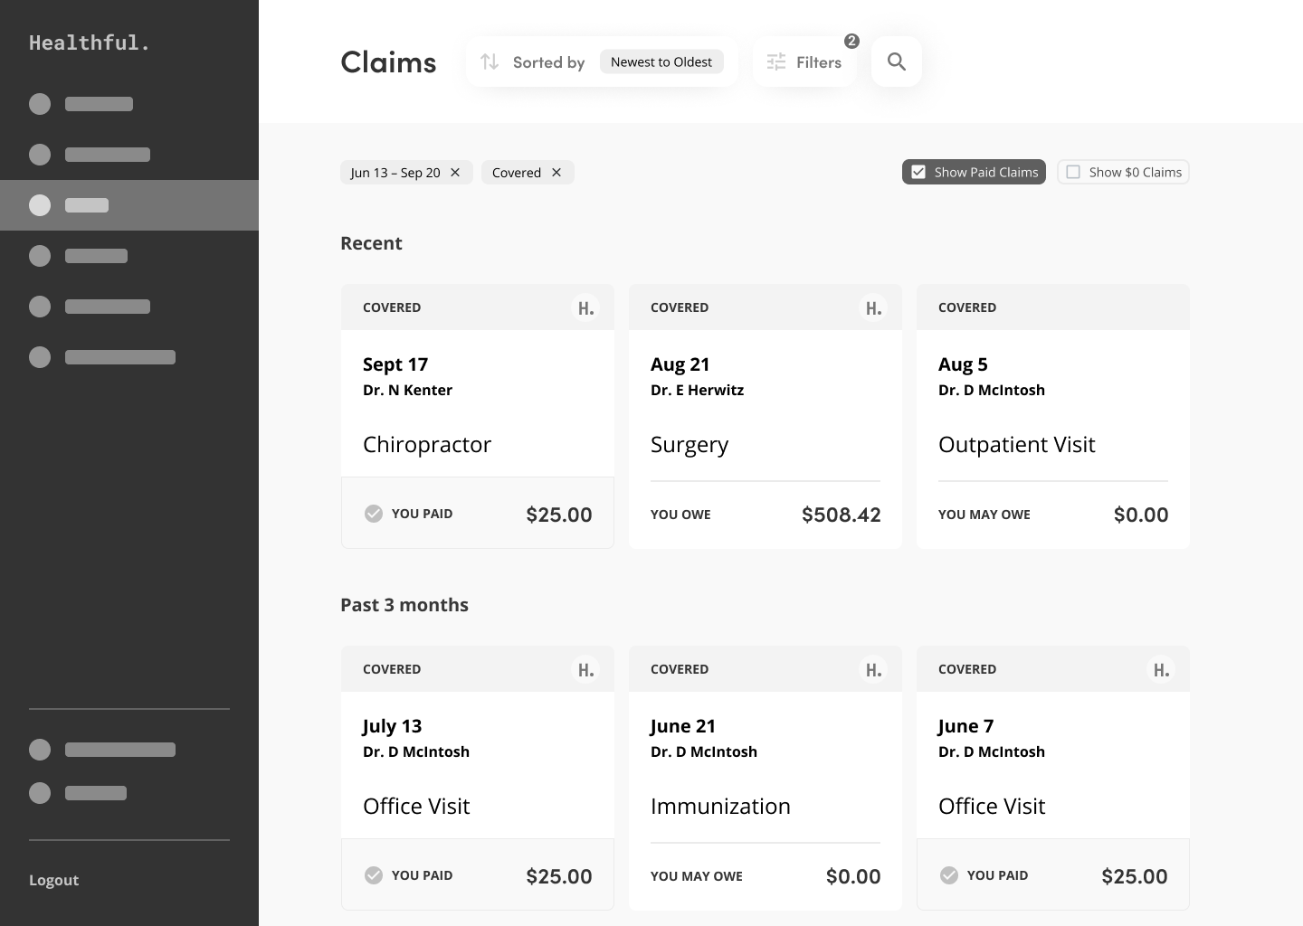Select the first sidebar menu item

(x=129, y=104)
